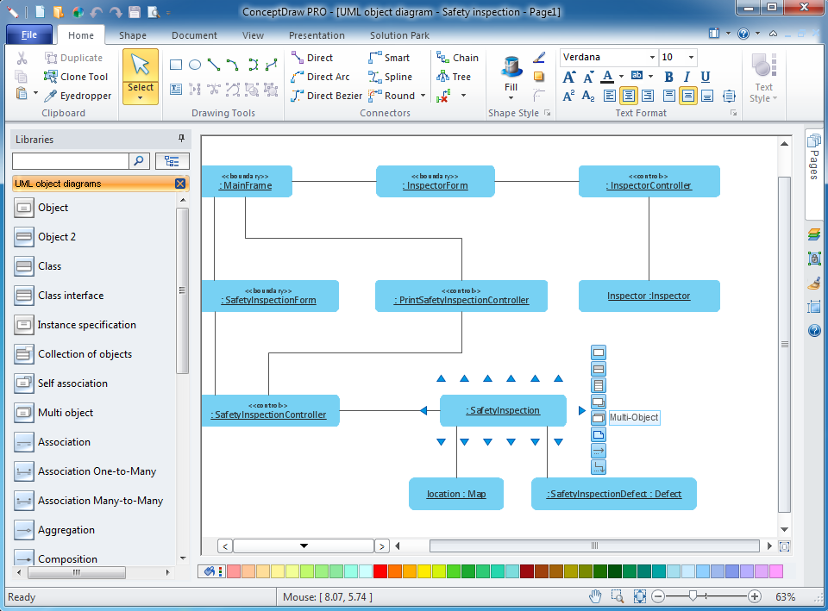Viewport: 828px width, 611px height.
Task: Click the Cut scissors icon
Action: point(22,58)
